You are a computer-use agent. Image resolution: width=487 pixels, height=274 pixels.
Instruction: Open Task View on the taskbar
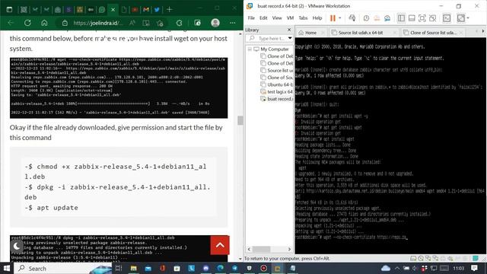point(119,268)
